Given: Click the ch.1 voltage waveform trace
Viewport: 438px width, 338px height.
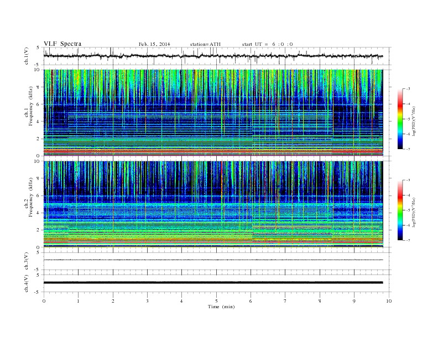Looking at the screenshot, I should tap(213, 56).
